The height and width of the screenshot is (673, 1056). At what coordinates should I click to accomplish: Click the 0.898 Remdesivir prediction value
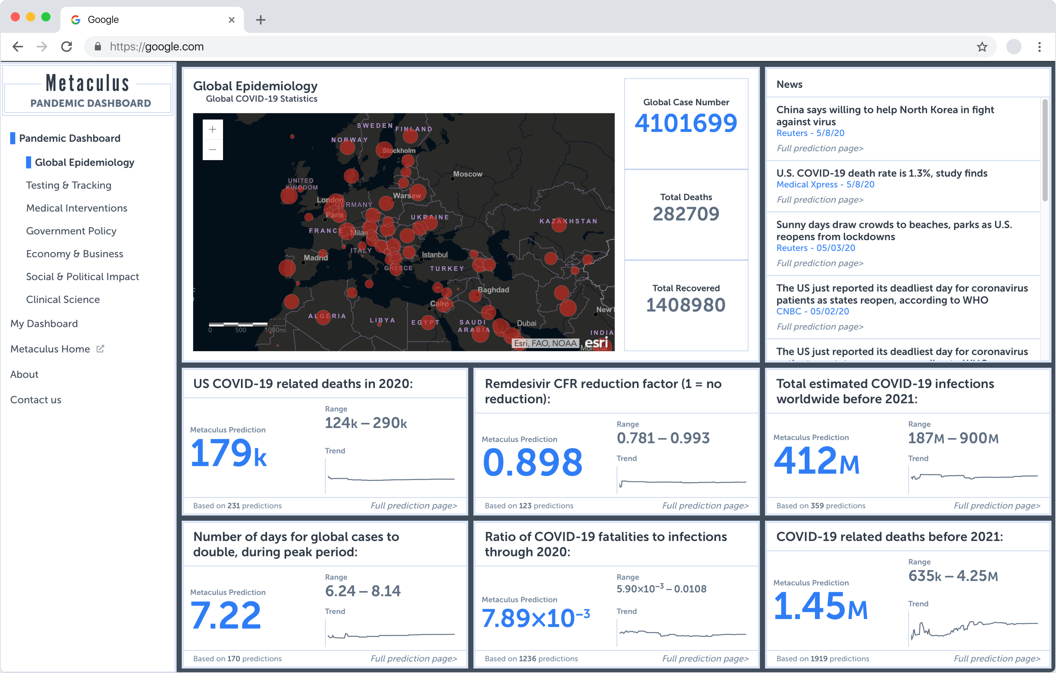point(532,463)
